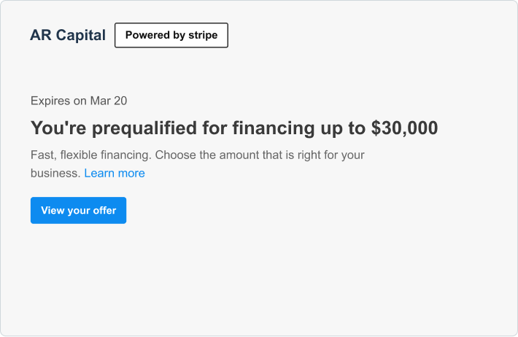This screenshot has width=518, height=337.
Task: Click the letters AR in header
Action: [x=39, y=35]
